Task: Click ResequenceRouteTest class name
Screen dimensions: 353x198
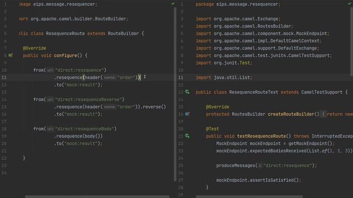Action: (x=254, y=92)
